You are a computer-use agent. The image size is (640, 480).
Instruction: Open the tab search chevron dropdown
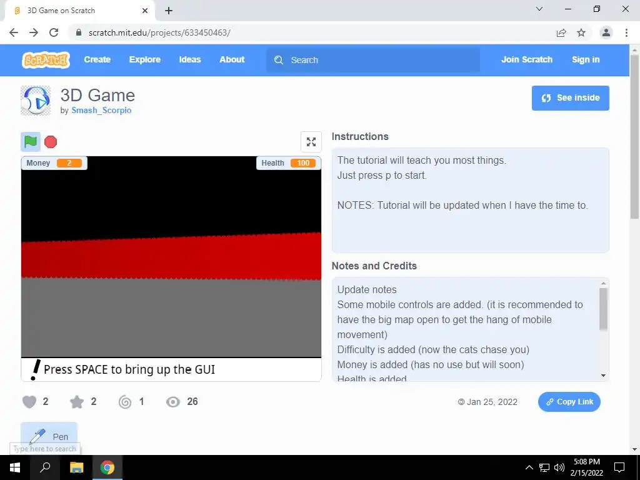(539, 9)
